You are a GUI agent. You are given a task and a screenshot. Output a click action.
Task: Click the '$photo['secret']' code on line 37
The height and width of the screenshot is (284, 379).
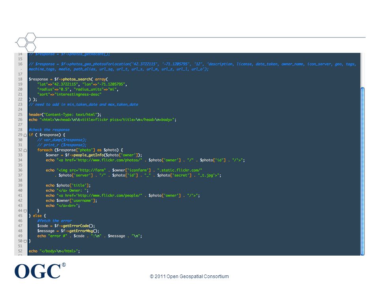pyautogui.click(x=174, y=175)
